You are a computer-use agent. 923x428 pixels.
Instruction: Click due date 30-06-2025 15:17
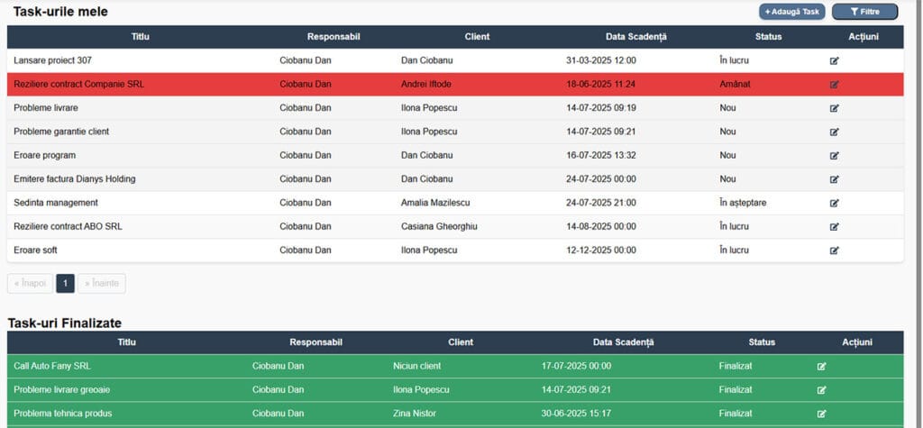pyautogui.click(x=576, y=414)
